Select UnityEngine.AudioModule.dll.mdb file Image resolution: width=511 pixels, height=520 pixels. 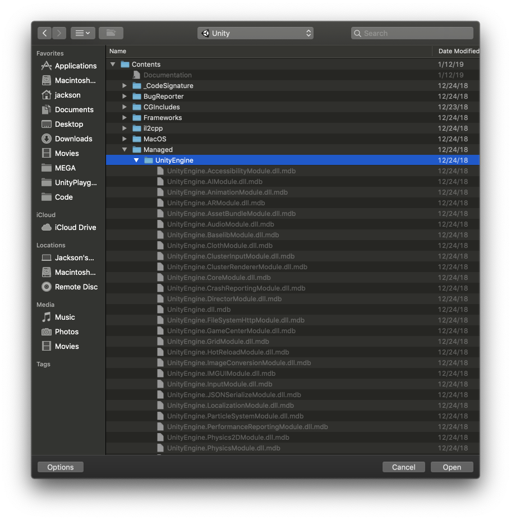pos(293,224)
